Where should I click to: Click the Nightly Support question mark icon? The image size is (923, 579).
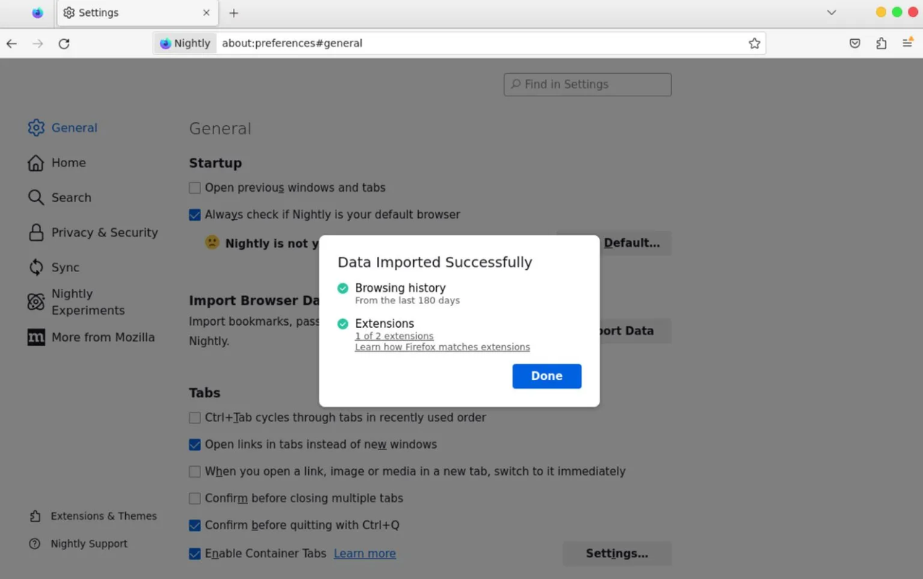coord(35,544)
